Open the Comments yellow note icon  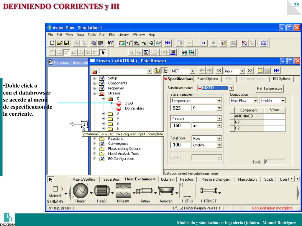(x=260, y=71)
